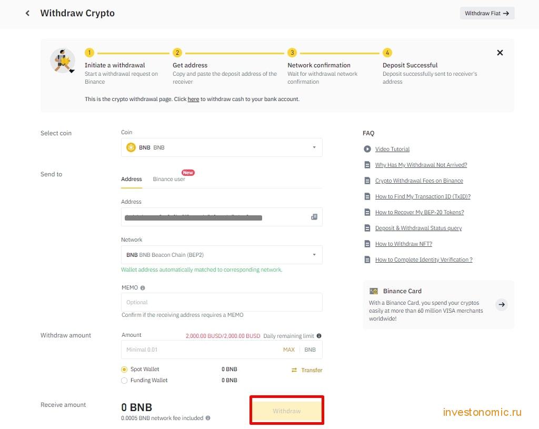Open 'Why Has My Withdrawal Not Arrived?'

(421, 165)
